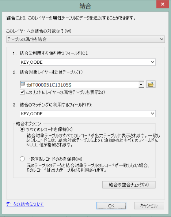The height and width of the screenshot is (217, 171).
Task: Click the 結合対象レイヤーまたはテーブル label
Action: 52,72
